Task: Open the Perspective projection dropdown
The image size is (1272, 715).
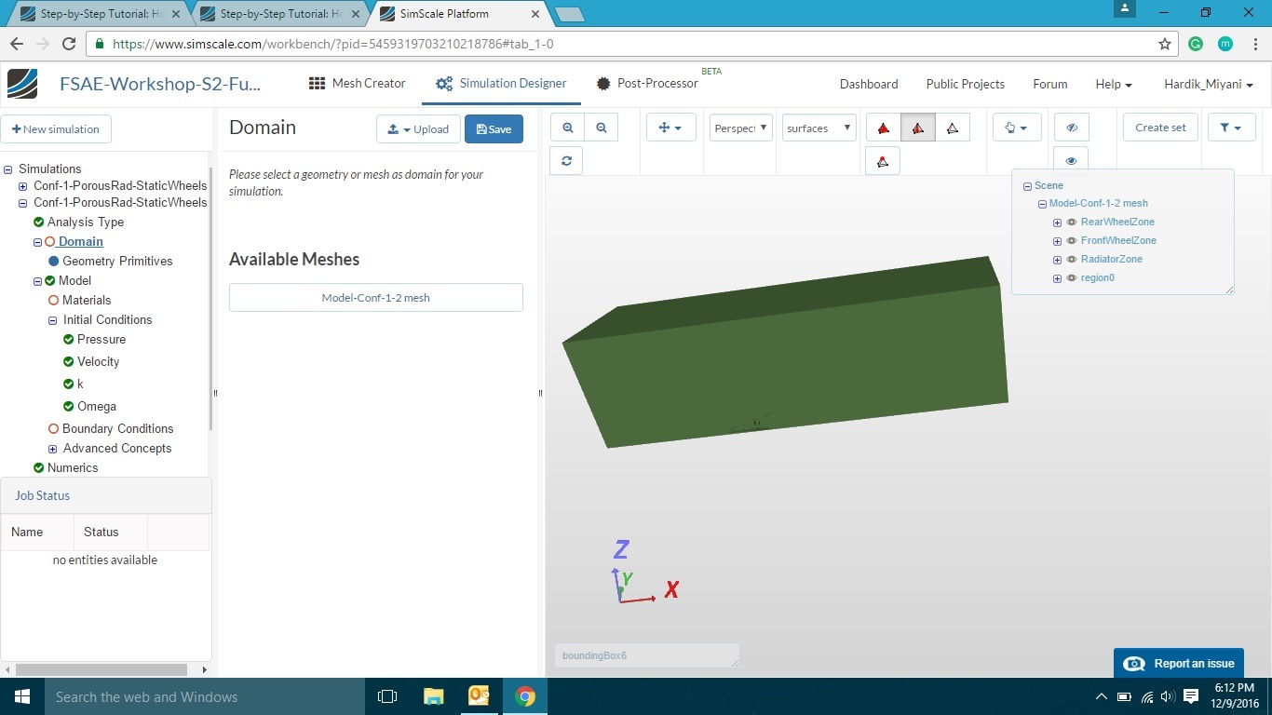Action: pos(740,128)
